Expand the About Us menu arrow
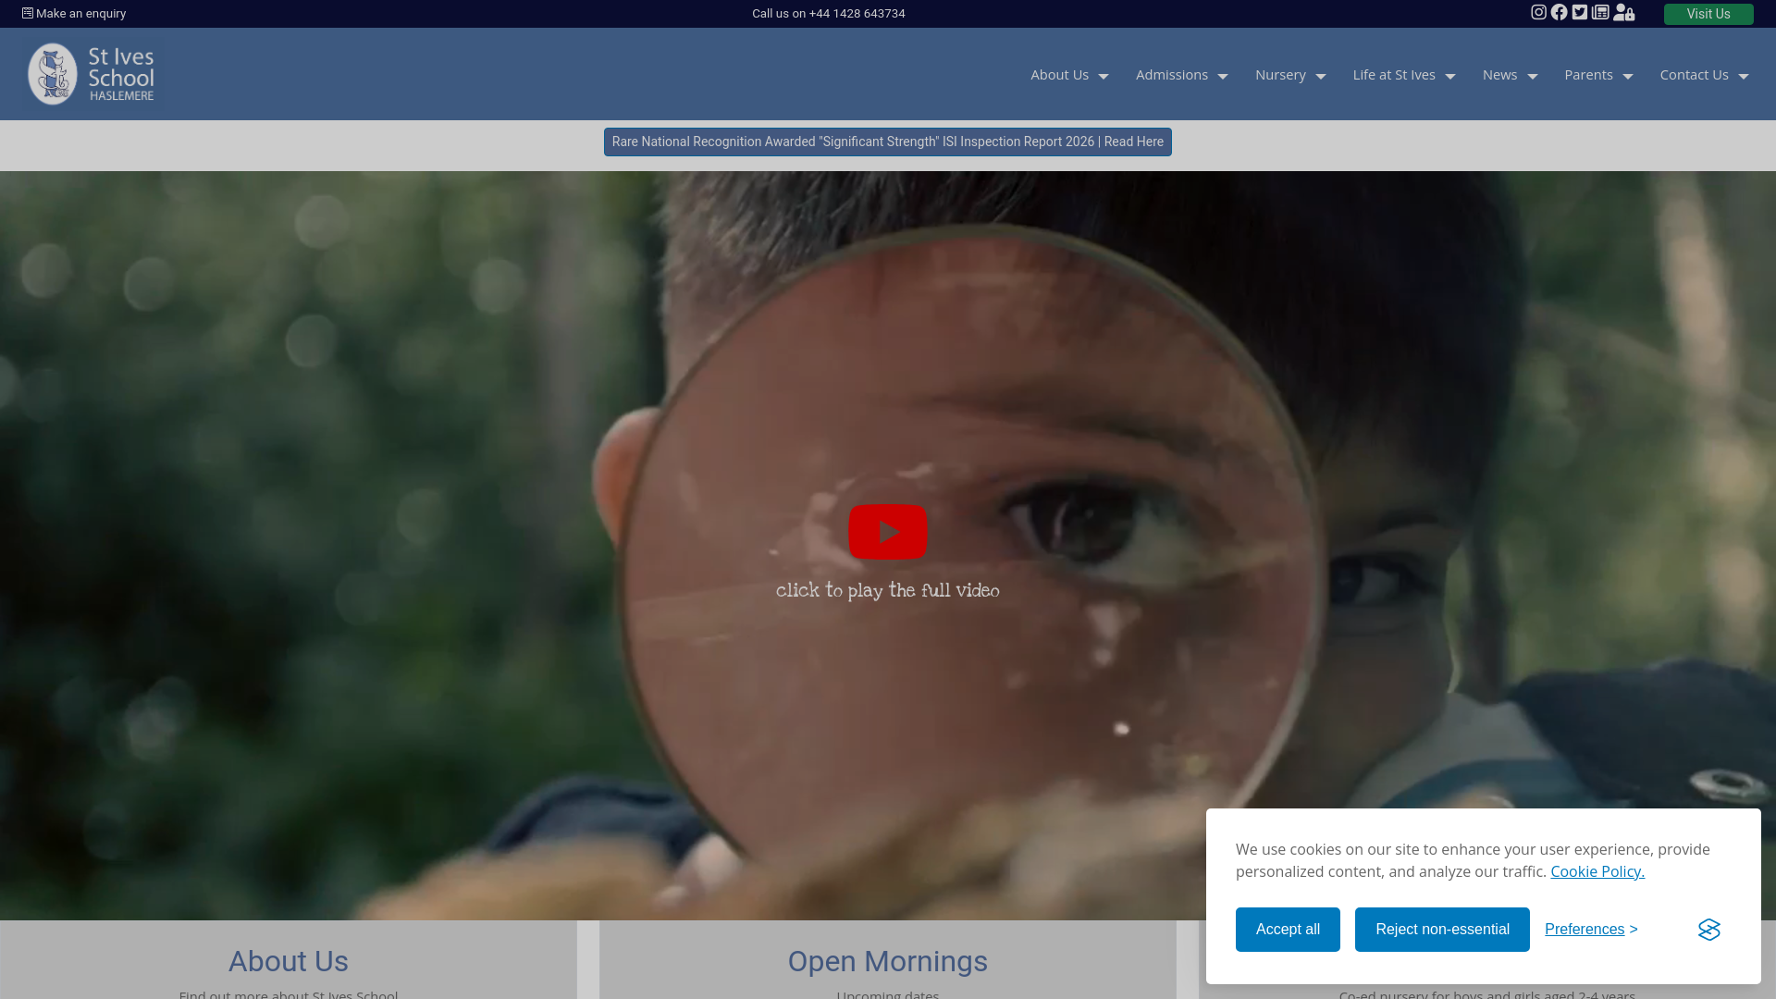Viewport: 1776px width, 999px height. [1104, 76]
